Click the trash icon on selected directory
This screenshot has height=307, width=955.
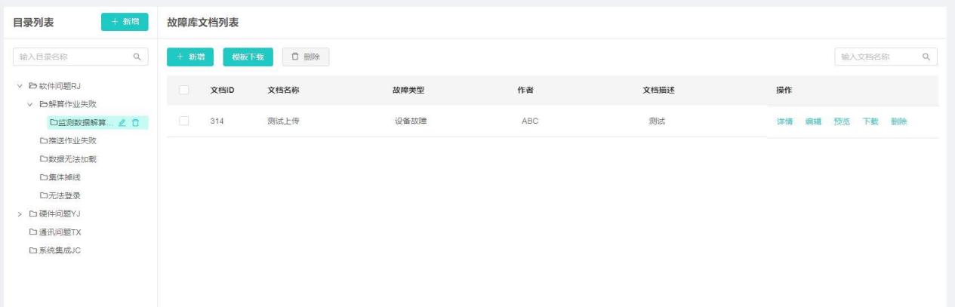pyautogui.click(x=135, y=122)
